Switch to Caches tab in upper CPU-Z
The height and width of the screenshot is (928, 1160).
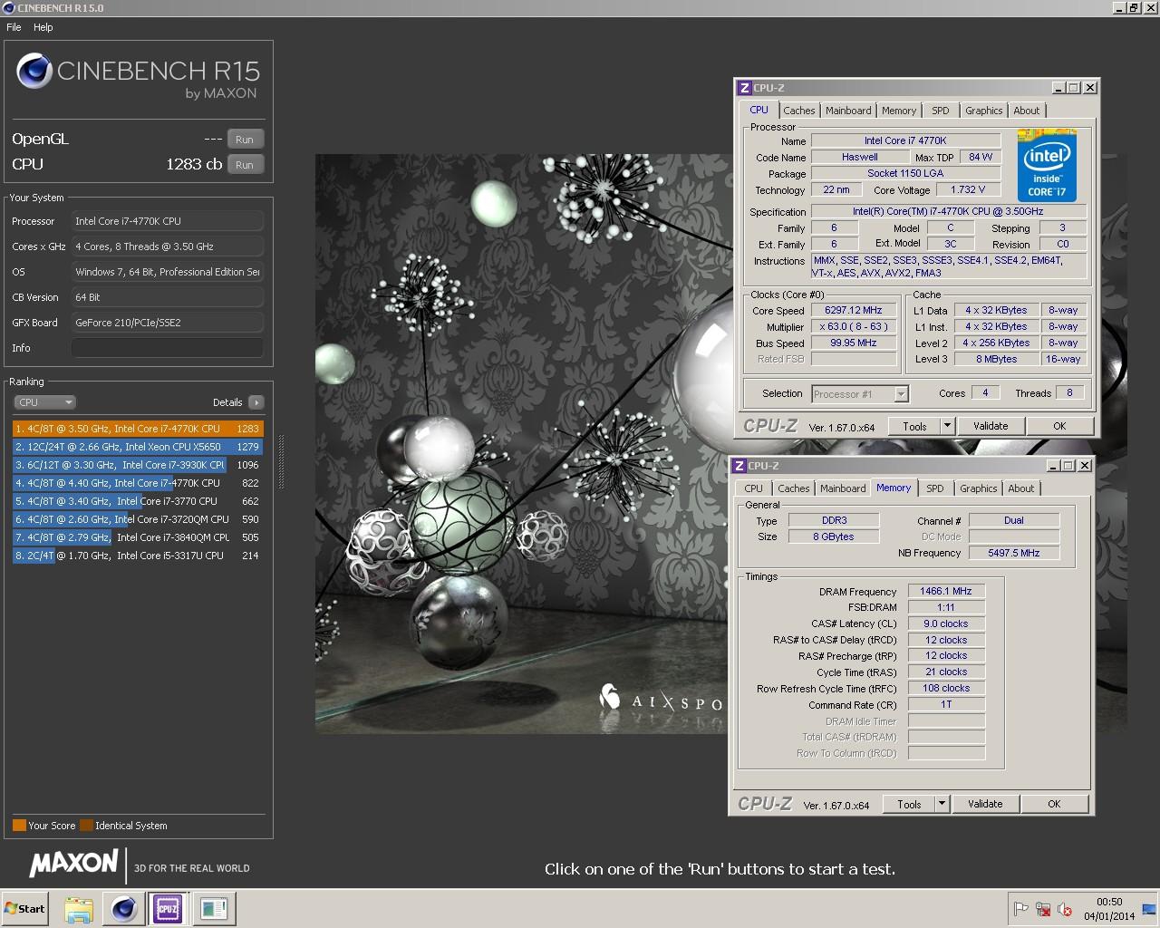[x=799, y=111]
